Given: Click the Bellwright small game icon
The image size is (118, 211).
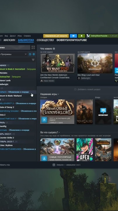Looking at the screenshot, I should [x=79, y=78].
